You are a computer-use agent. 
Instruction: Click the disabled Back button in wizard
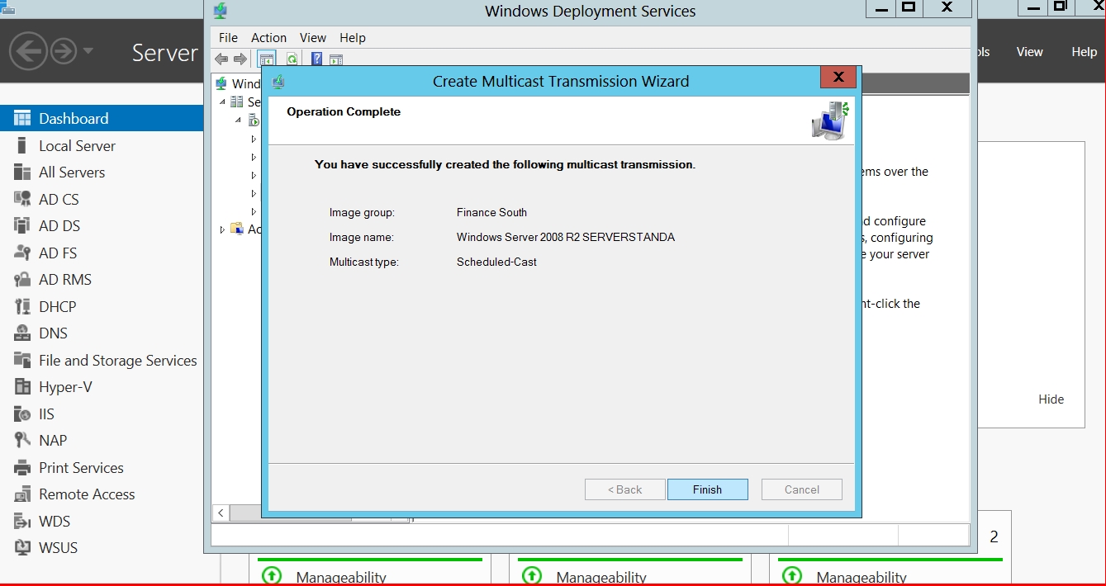[624, 489]
